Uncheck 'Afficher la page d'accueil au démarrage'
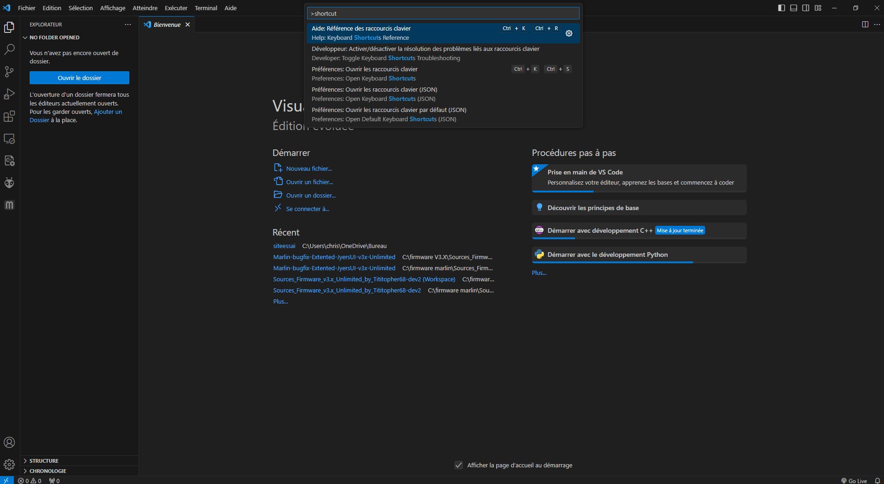884x484 pixels. click(x=459, y=465)
